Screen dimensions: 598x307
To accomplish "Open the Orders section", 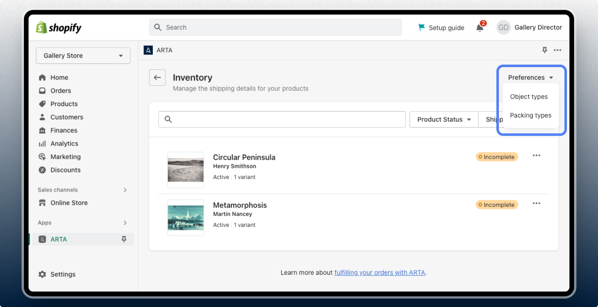I will 60,91.
